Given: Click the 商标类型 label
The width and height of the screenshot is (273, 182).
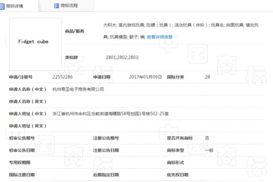Looking at the screenshot, I should point(175,150).
